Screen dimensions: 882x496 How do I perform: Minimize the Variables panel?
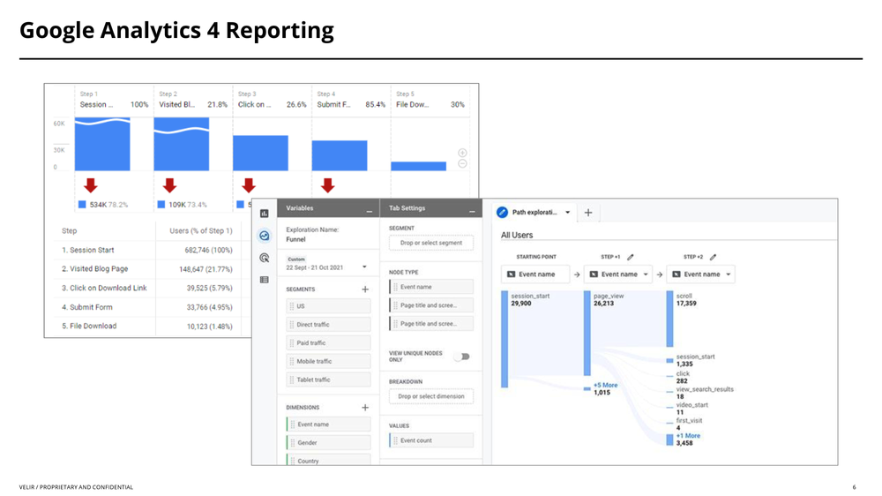[x=370, y=211]
